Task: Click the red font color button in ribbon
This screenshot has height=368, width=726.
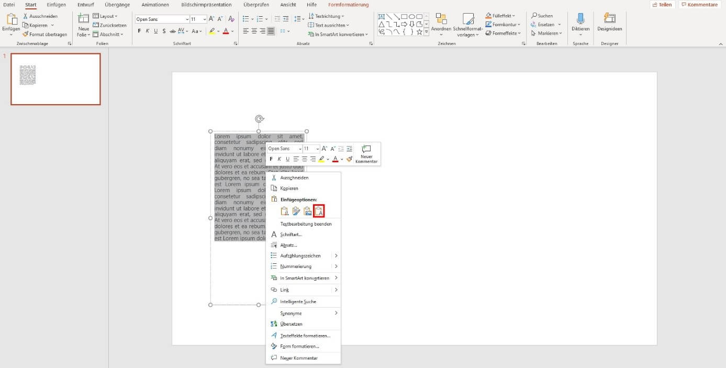Action: [x=226, y=31]
